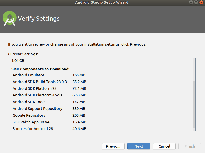Click the Next button
Screen dimensions: 205x153
[x=139, y=146]
